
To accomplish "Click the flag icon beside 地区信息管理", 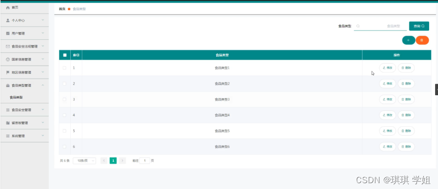I will [x=8, y=72].
